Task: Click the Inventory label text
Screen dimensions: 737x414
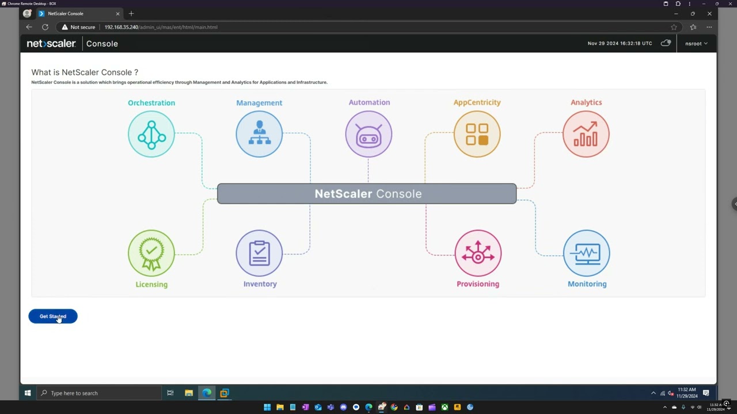Action: click(260, 284)
